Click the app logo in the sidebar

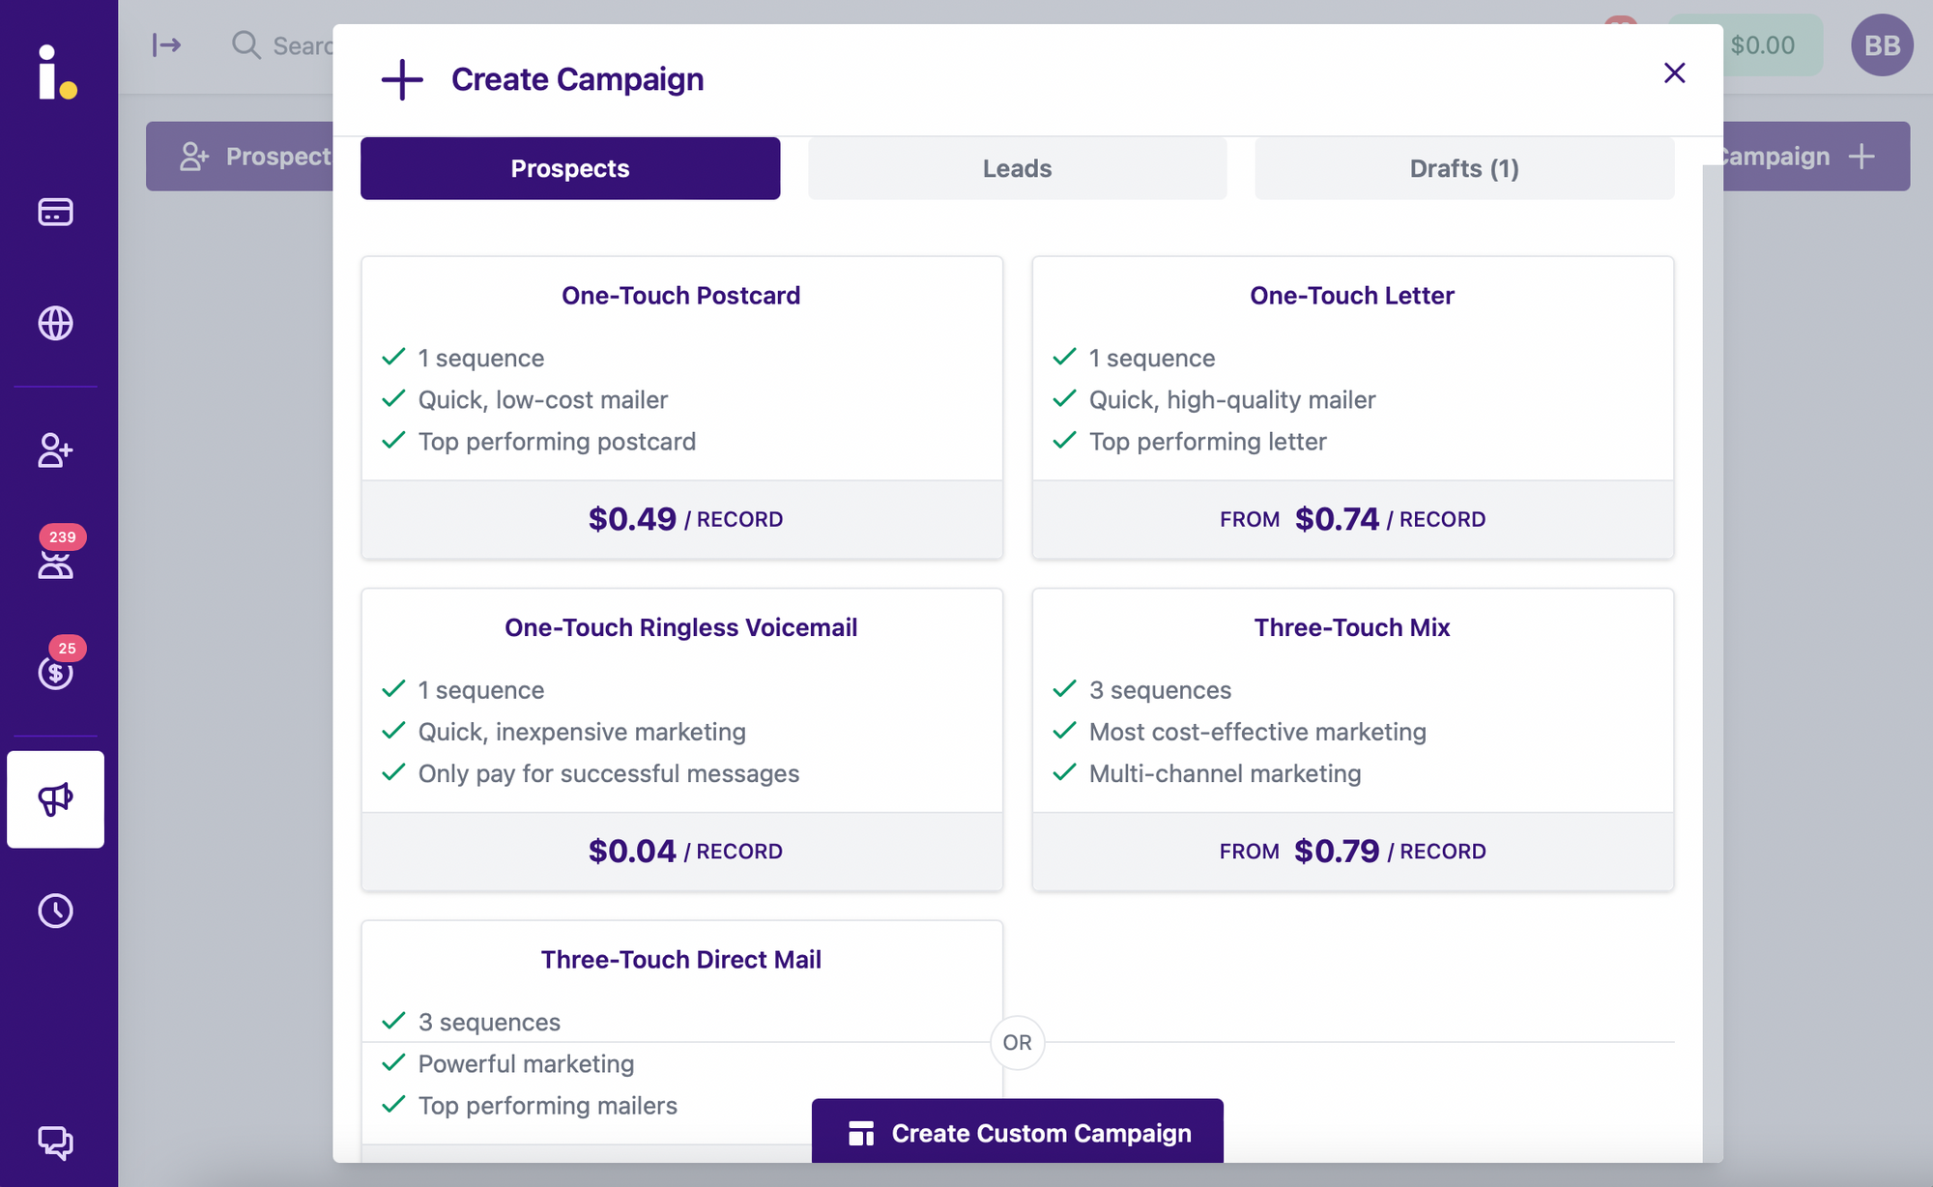pyautogui.click(x=57, y=72)
